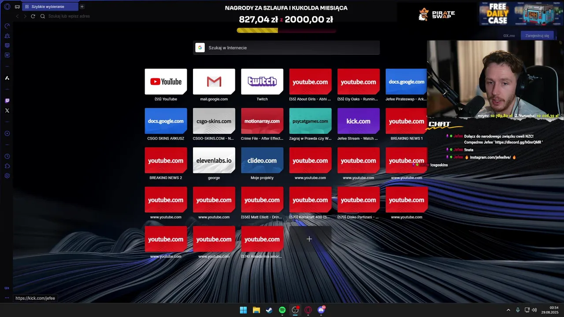Open the Jefee Pirateswap docs.google.com tile
Image resolution: width=564 pixels, height=317 pixels.
[x=406, y=81]
